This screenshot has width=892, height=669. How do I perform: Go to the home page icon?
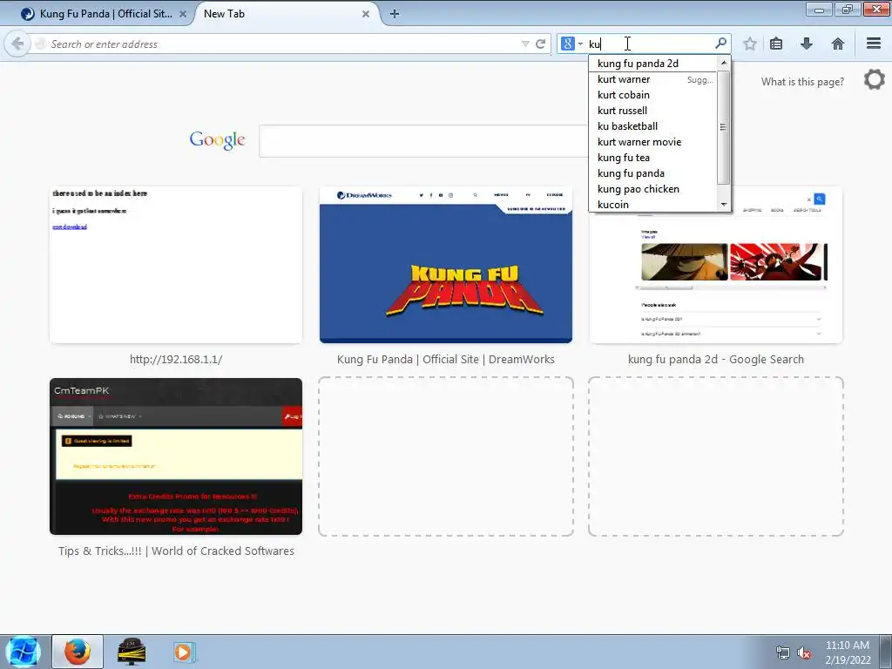[837, 44]
